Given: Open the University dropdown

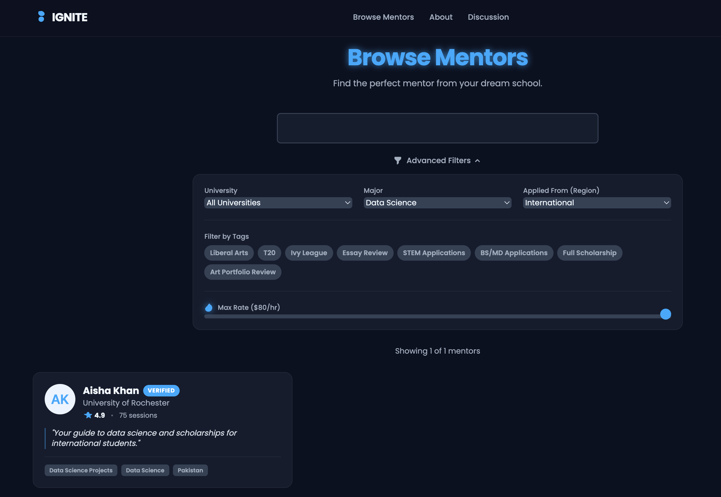Looking at the screenshot, I should [278, 202].
